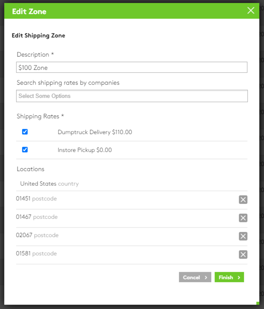
Task: Open the shipping companies select box
Action: (132, 96)
